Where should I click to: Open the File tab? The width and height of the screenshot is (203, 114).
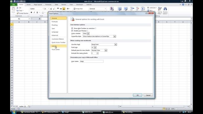(14, 4)
